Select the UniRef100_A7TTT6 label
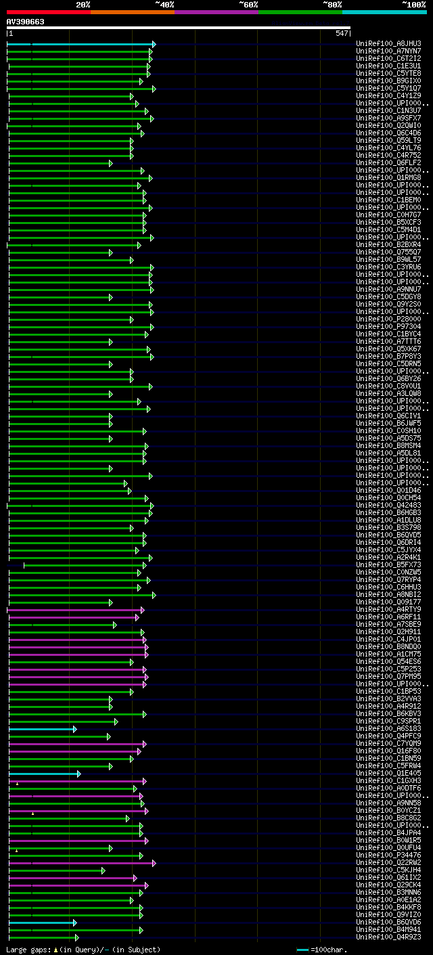 click(389, 341)
